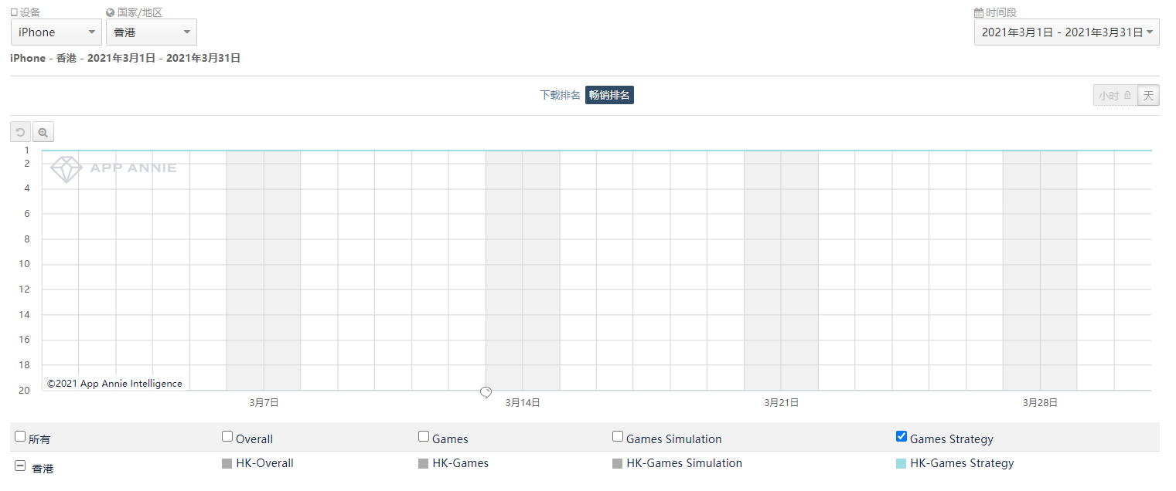Enable the Overall checkbox
The height and width of the screenshot is (491, 1176).
point(227,436)
